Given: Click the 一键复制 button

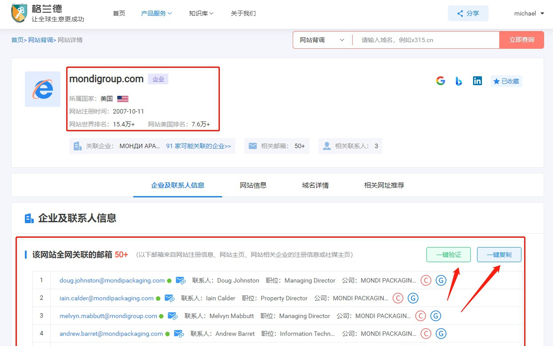Looking at the screenshot, I should [x=499, y=255].
